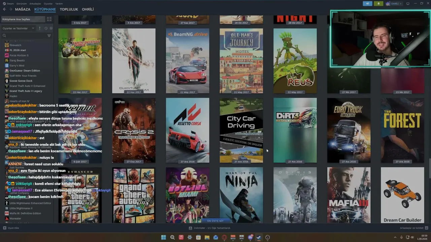Open İndirmeler downloads status
The image size is (431, 242).
(209, 228)
